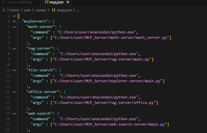Fold the office-server section
207x133 pixels.
pos(14,92)
